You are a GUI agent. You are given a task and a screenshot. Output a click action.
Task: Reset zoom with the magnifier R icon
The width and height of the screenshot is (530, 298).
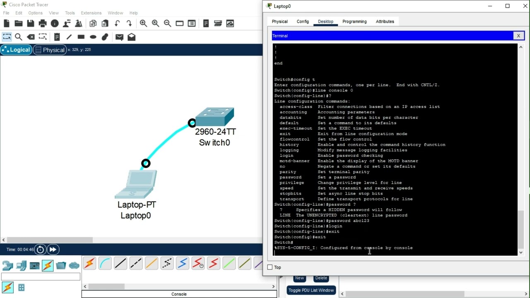(x=155, y=24)
